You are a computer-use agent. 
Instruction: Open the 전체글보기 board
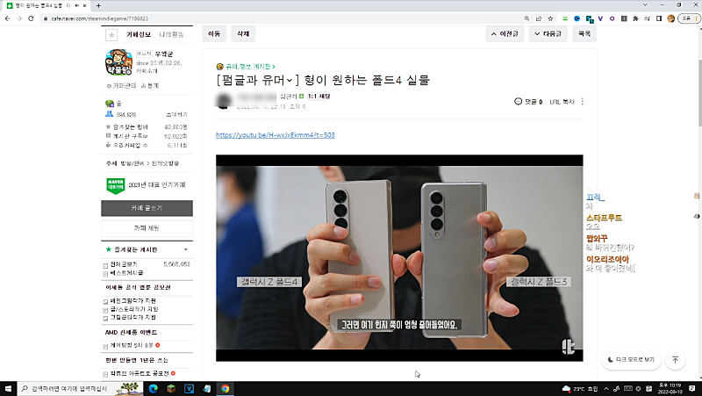[124, 264]
